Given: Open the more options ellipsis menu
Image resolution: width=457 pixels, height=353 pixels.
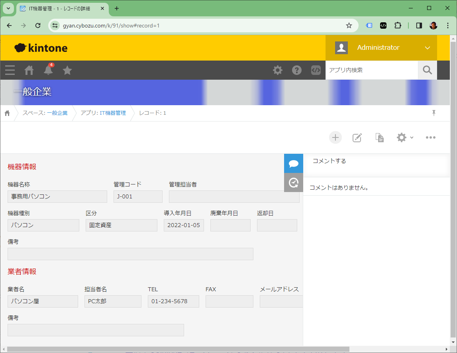Looking at the screenshot, I should pyautogui.click(x=430, y=137).
